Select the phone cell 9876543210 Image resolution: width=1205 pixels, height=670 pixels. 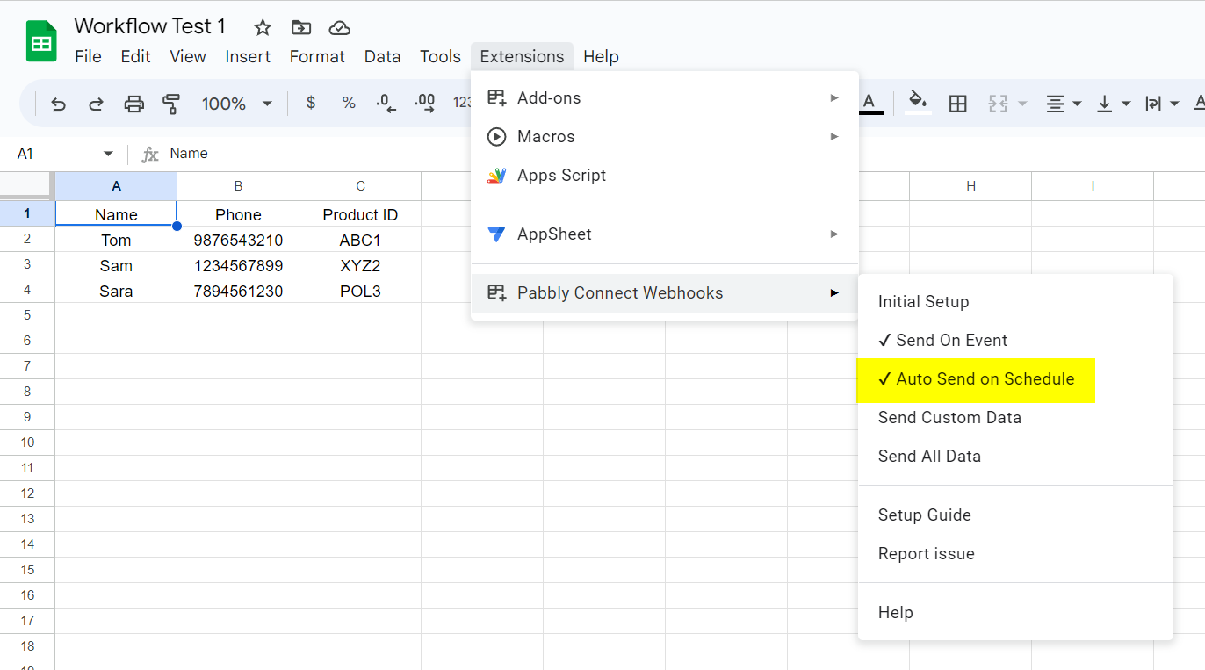coord(238,240)
